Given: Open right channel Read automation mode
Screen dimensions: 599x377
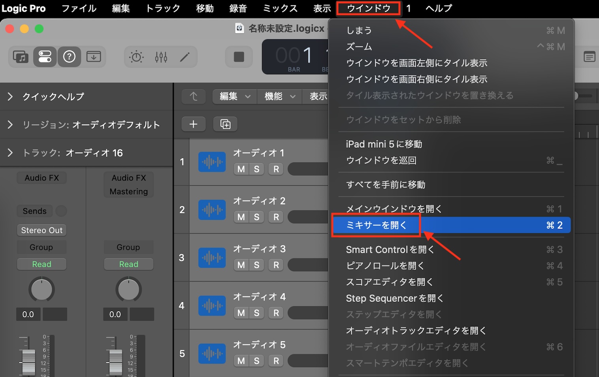Looking at the screenshot, I should [x=128, y=264].
